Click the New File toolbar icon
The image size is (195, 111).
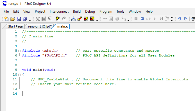(6, 19)
